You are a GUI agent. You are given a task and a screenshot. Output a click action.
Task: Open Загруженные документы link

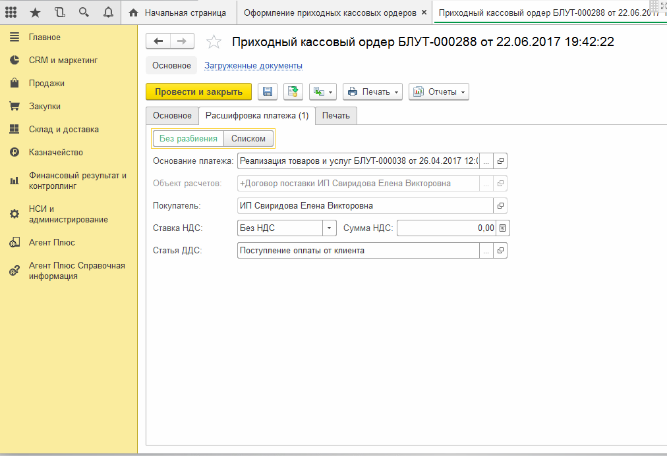[x=253, y=66]
